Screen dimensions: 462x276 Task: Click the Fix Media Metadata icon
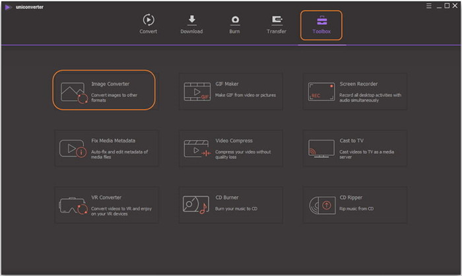click(73, 148)
